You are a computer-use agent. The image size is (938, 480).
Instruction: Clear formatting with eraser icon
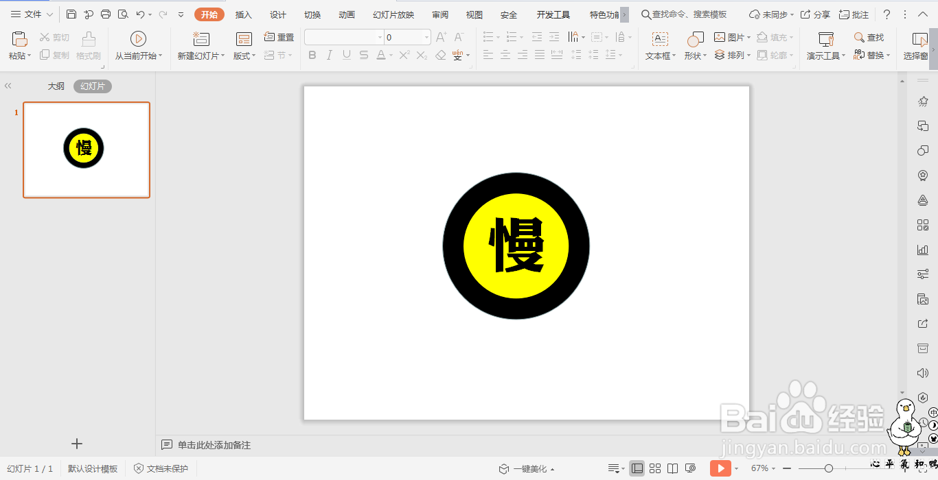(x=441, y=55)
